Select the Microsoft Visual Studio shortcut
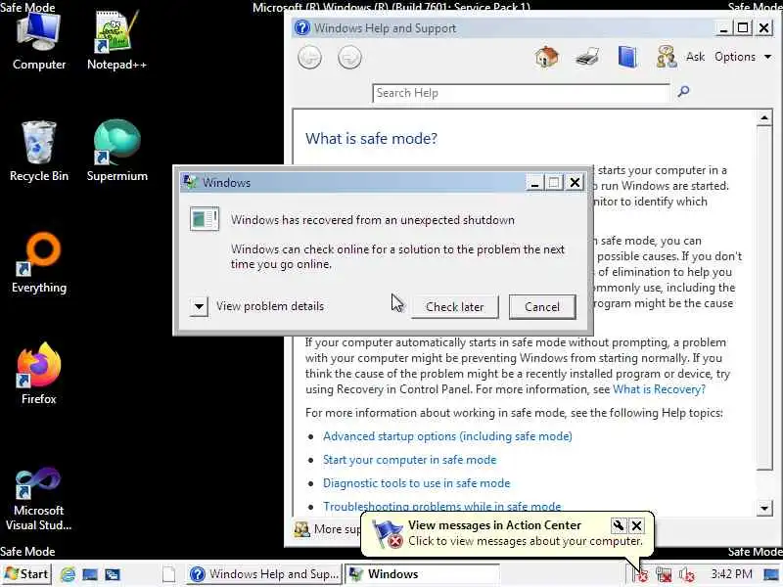The height and width of the screenshot is (587, 783). [x=38, y=499]
